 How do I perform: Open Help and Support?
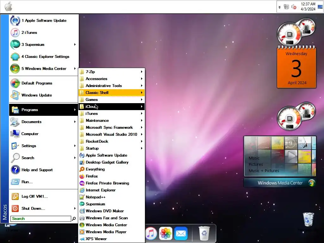click(44, 170)
